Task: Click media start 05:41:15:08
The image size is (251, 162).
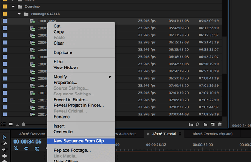Action: pyautogui.click(x=179, y=21)
